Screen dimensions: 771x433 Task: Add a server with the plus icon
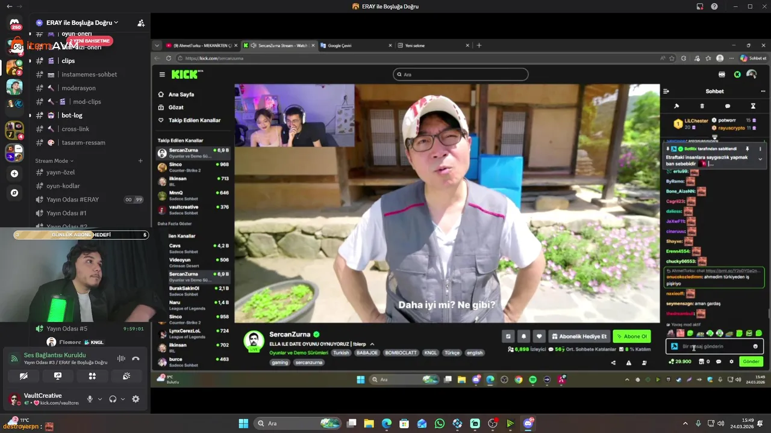click(x=14, y=174)
